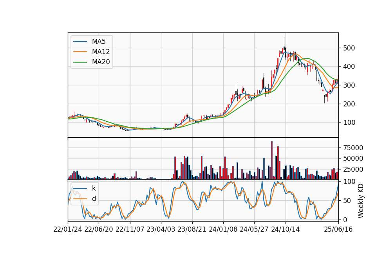Click the 75000 volume axis label
Image resolution: width=376 pixels, height=270 pixels.
coord(353,148)
